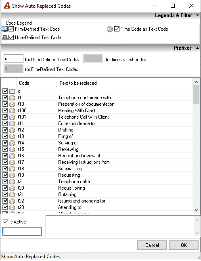201x261 pixels.
Task: Toggle Firm-Defined Text Code checkbox
Action: [11, 29]
